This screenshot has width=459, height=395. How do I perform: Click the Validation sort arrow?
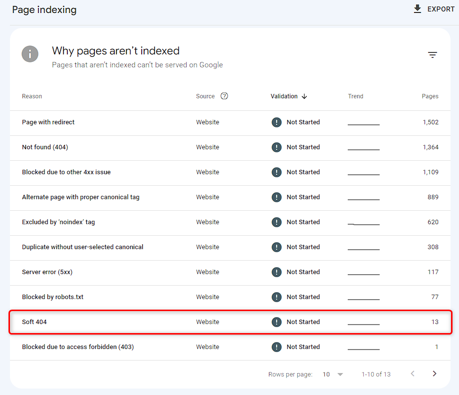[x=304, y=96]
